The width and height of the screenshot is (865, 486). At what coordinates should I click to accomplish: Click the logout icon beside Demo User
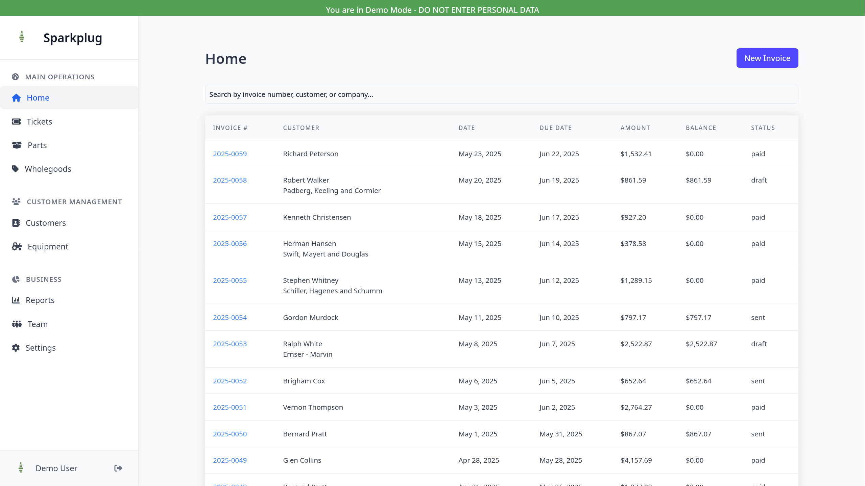[118, 468]
